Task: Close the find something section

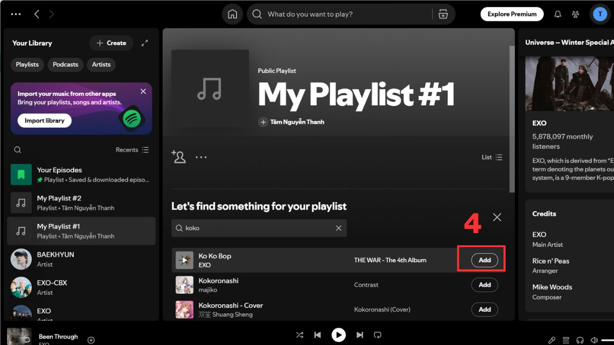Action: [x=497, y=217]
